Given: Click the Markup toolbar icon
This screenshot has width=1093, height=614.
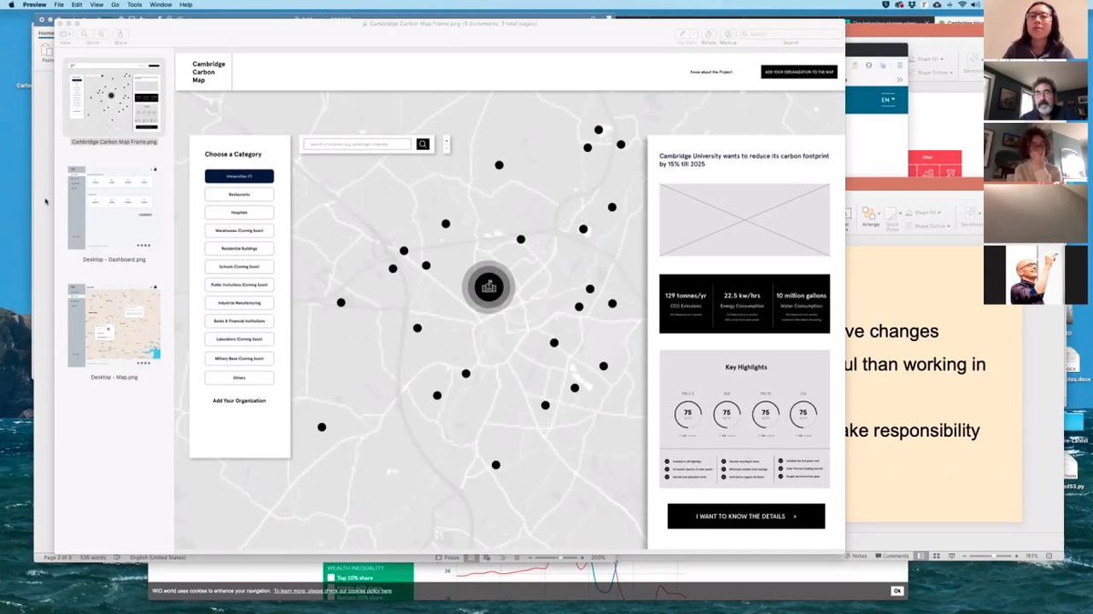Looking at the screenshot, I should pyautogui.click(x=729, y=35).
